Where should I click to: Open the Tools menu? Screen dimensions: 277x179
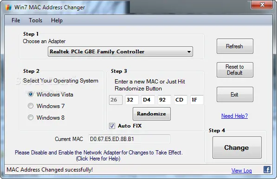pyautogui.click(x=36, y=20)
